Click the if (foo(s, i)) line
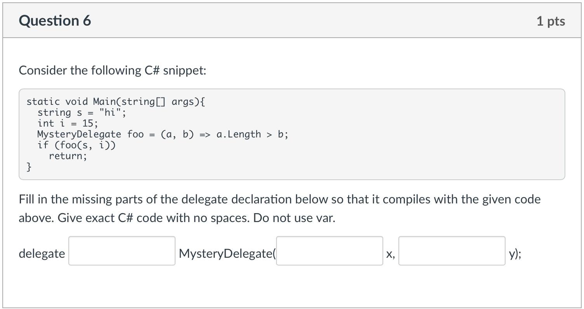This screenshot has height=309, width=584. tap(76, 145)
